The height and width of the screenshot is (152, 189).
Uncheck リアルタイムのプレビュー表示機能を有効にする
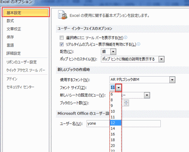click(x=61, y=44)
